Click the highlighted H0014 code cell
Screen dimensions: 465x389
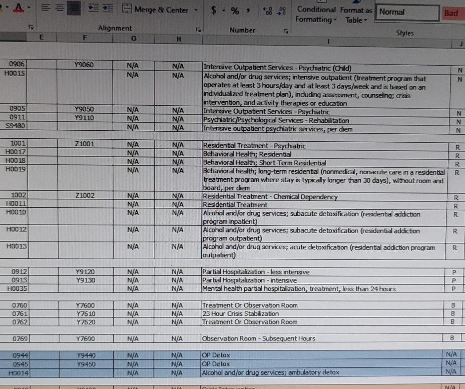[x=14, y=373]
